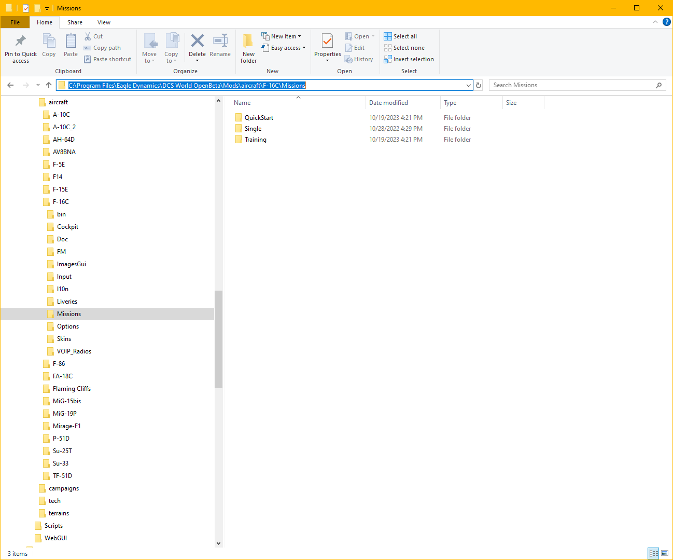
Task: Open the New item dropdown
Action: (x=281, y=36)
